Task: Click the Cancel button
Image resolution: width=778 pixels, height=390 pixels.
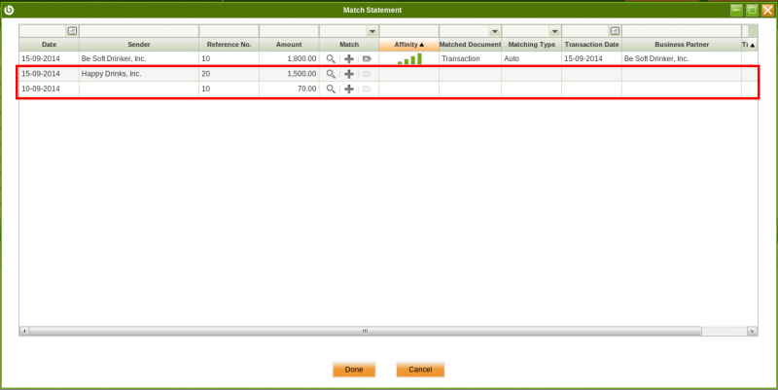Action: (x=420, y=370)
